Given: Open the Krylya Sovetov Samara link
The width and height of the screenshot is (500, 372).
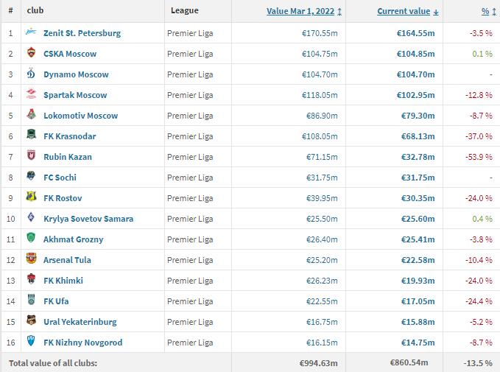Looking at the screenshot, I should (88, 219).
